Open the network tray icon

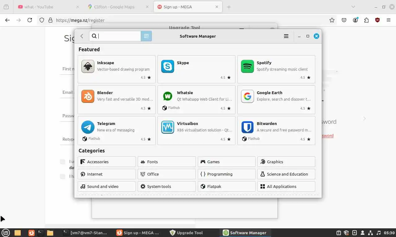[371, 233]
